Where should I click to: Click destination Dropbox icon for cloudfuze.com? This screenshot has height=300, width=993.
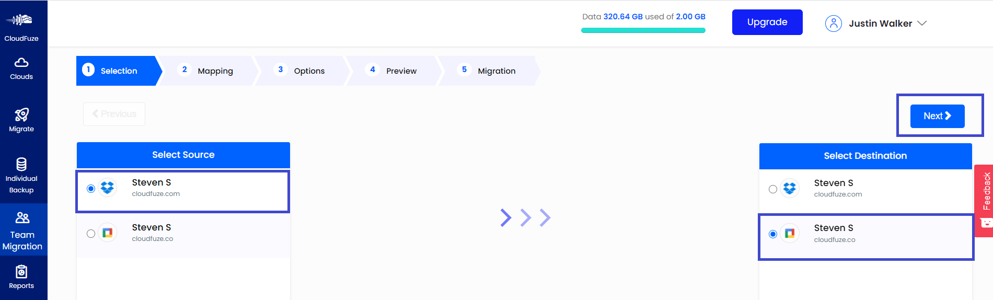pos(790,188)
